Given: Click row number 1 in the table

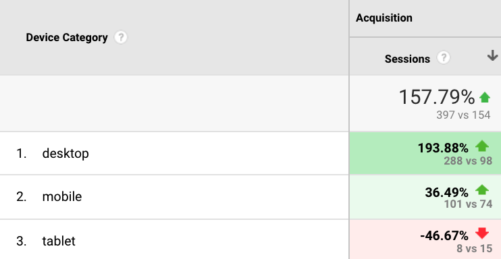Looking at the screenshot, I should pos(21,154).
